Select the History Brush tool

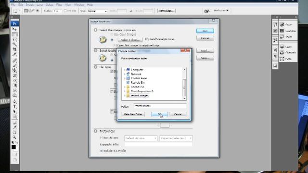click(14, 75)
